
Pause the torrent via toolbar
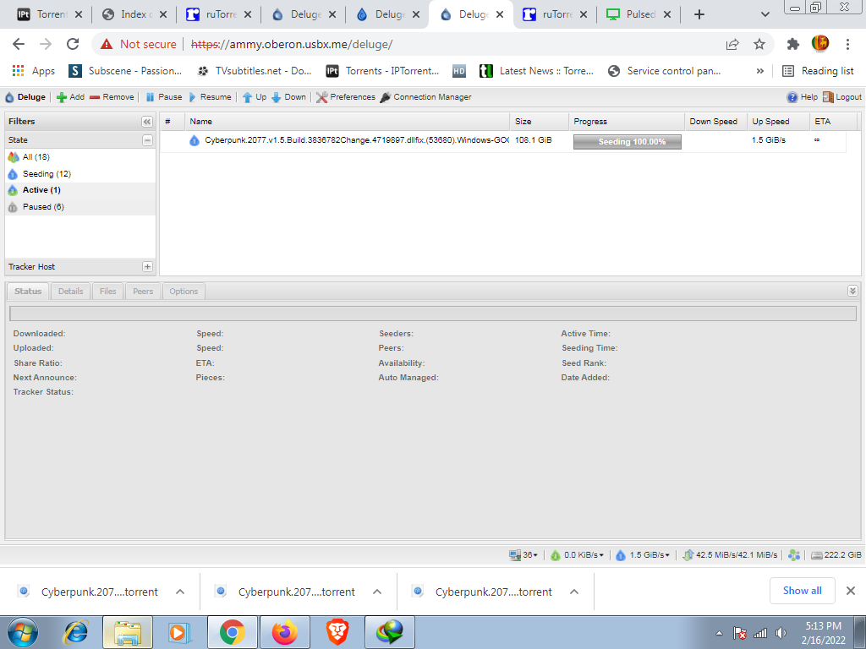tap(163, 97)
